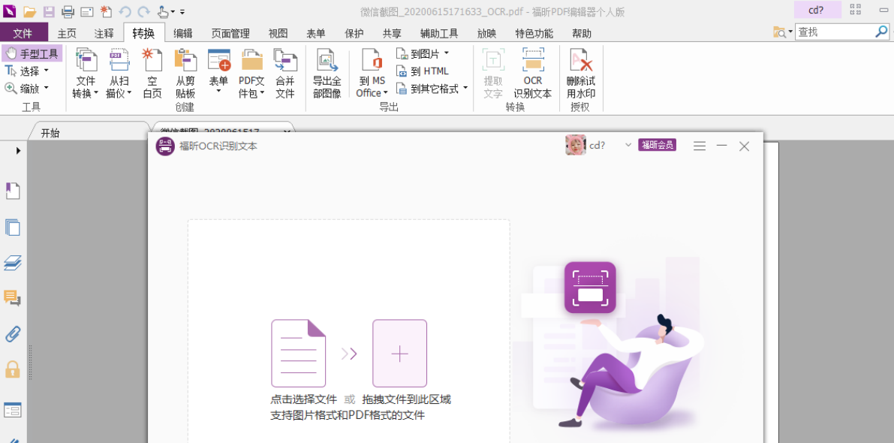Switch to the 页面管理 ribbon tab
The height and width of the screenshot is (443, 894).
[x=229, y=33]
